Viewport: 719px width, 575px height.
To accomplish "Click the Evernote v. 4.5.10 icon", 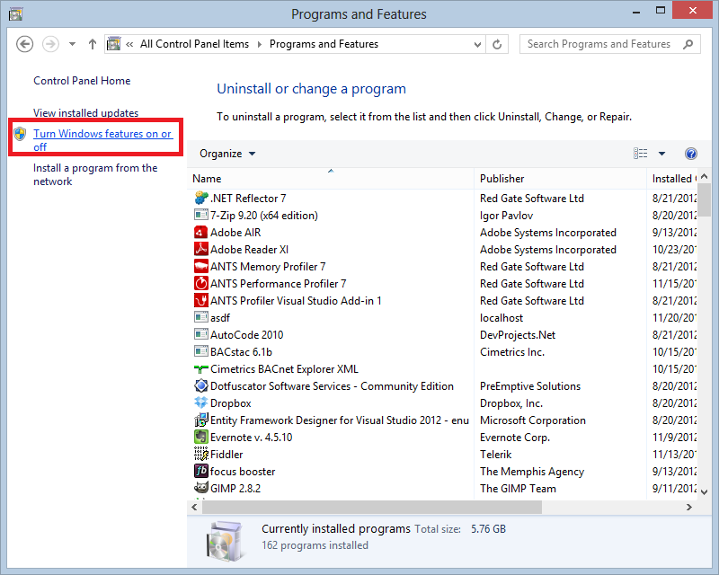I will tap(201, 438).
